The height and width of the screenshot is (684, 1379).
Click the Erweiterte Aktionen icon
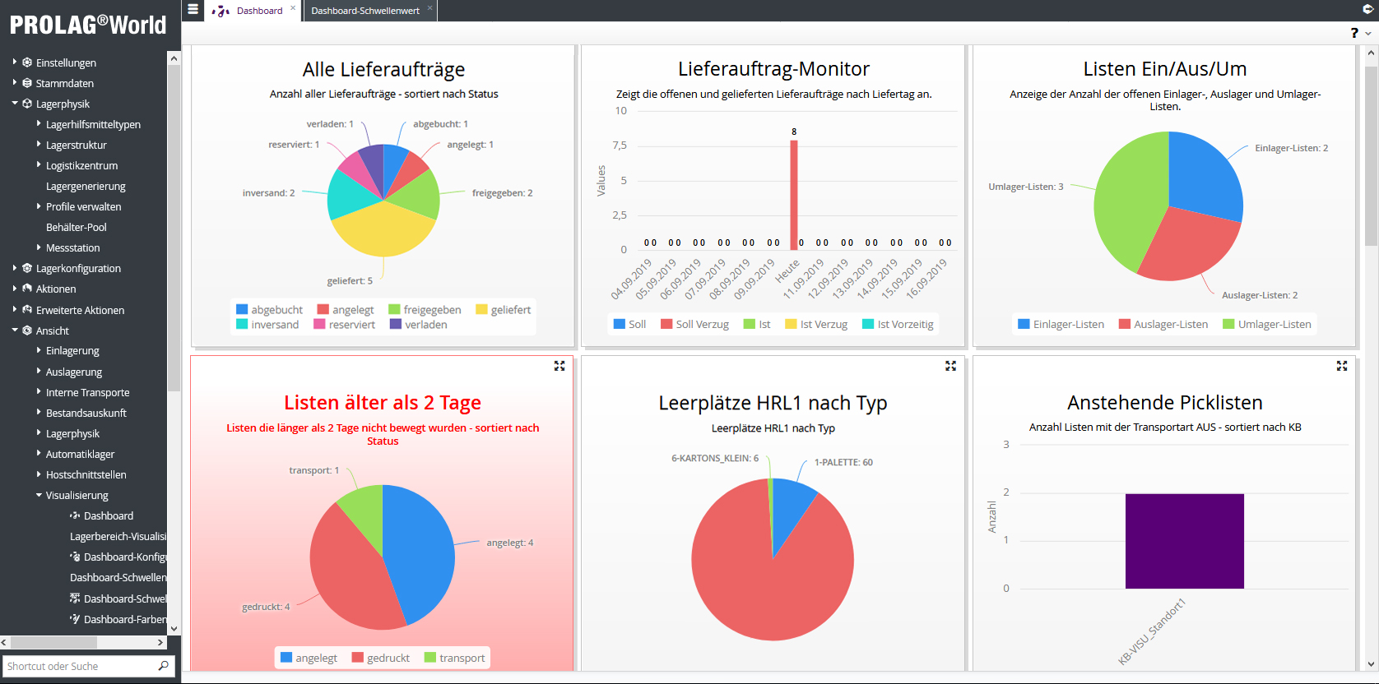pos(27,310)
